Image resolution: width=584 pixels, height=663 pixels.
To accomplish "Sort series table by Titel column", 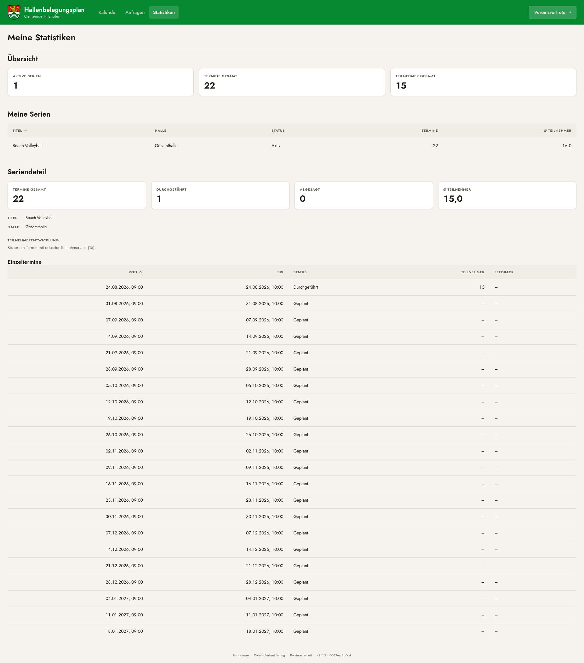I will tap(20, 130).
